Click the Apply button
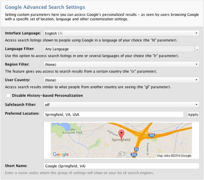Screen dimensions: 204x180 pos(193,114)
